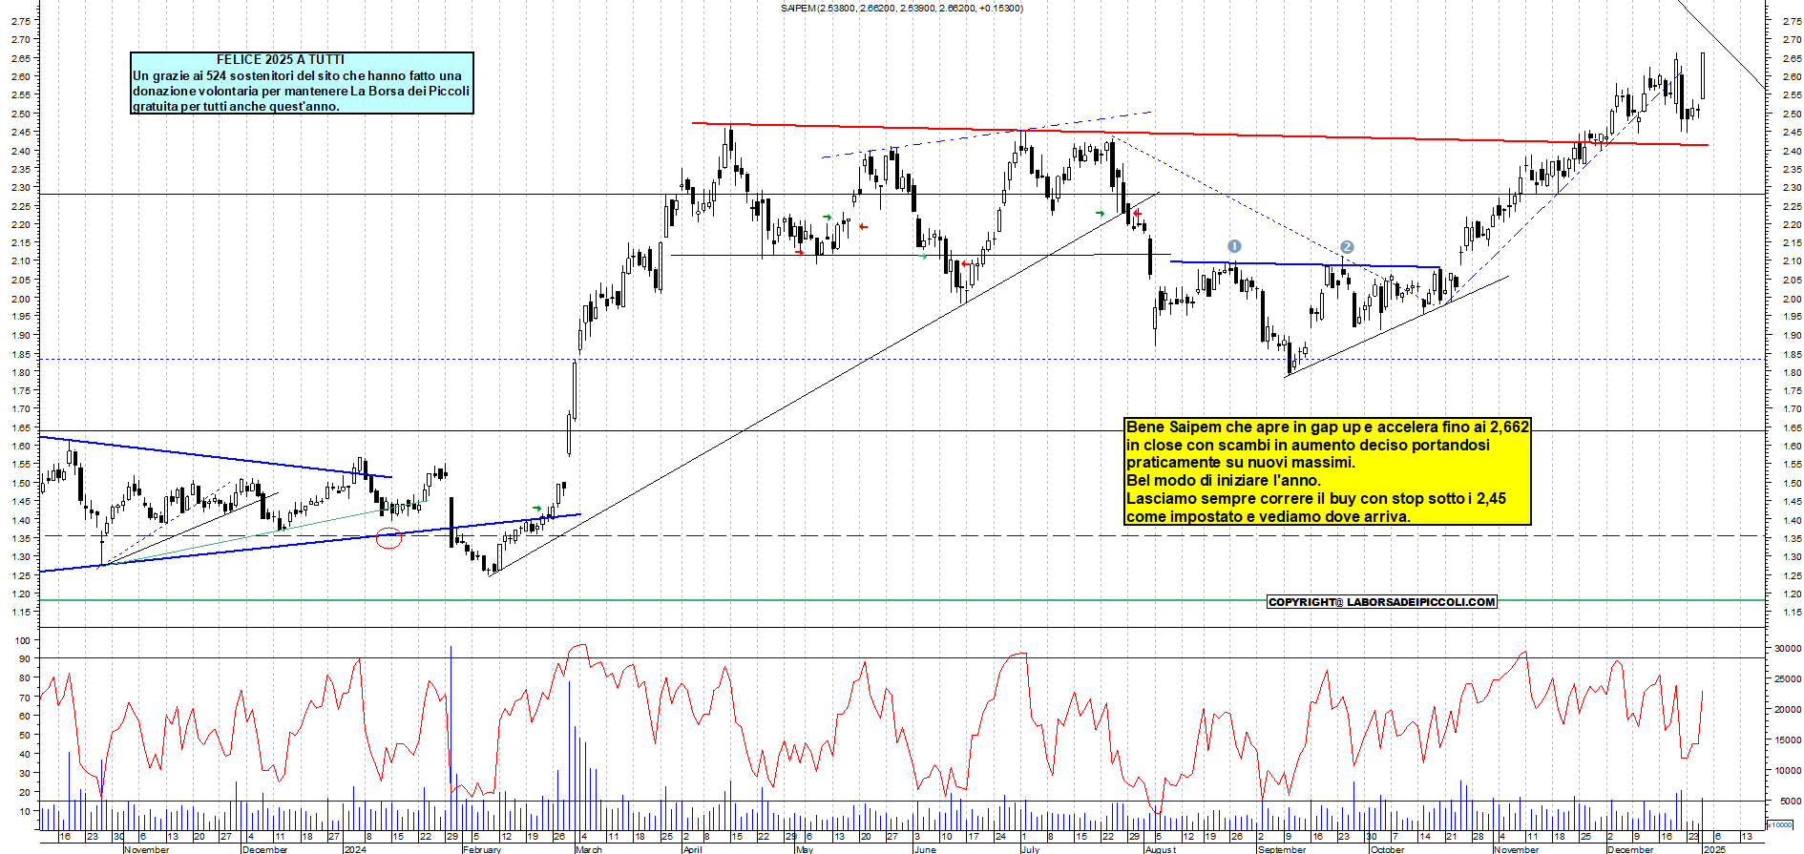
Task: Click 'gratuita per tutti anche quest'anno' line
Action: [236, 106]
